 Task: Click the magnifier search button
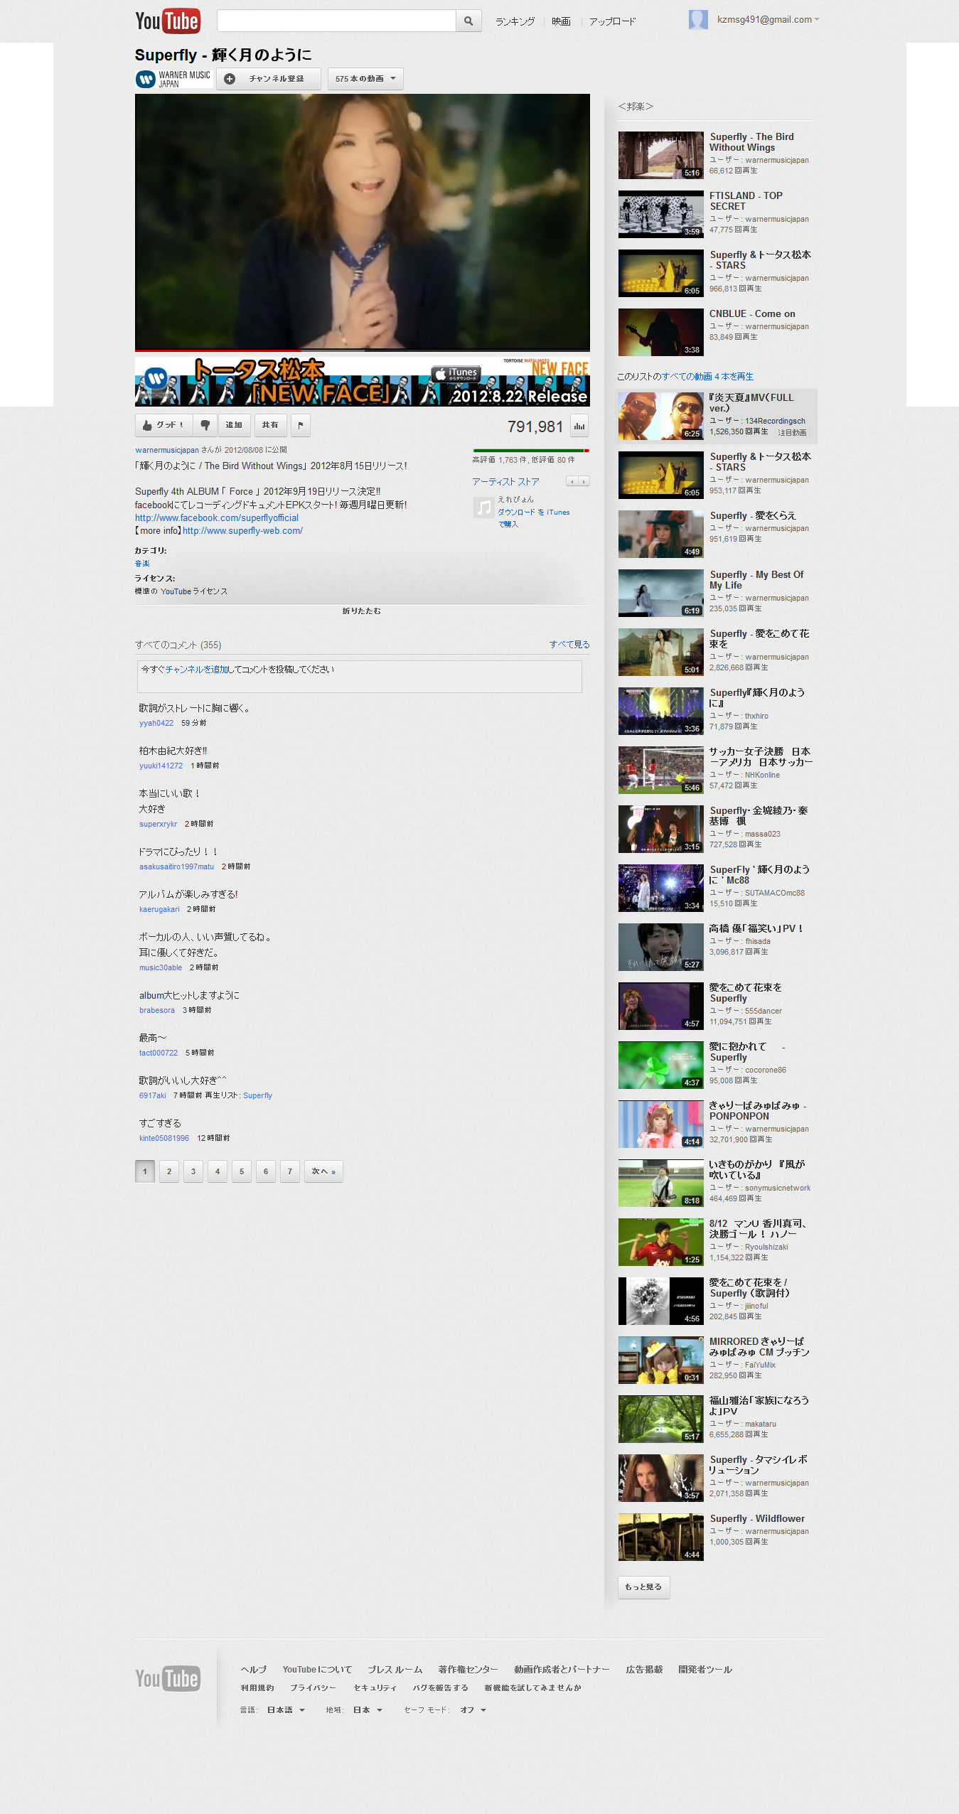click(x=468, y=21)
